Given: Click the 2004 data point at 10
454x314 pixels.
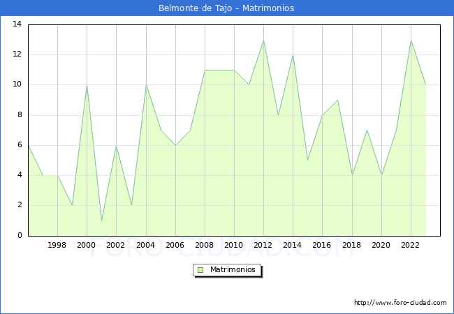Looking at the screenshot, I should [x=146, y=85].
